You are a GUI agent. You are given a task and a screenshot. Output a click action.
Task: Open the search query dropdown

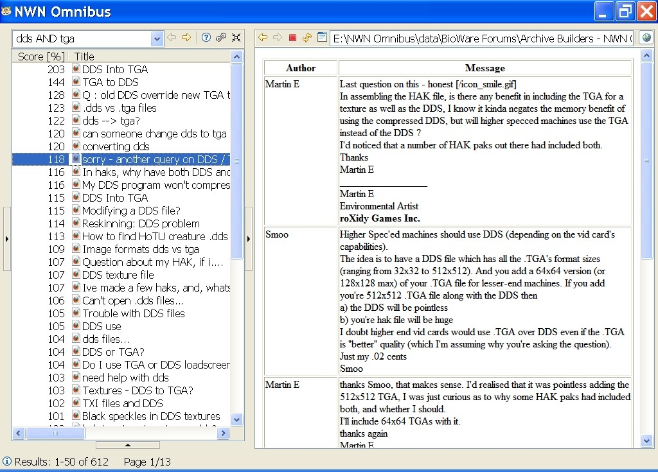[x=157, y=39]
